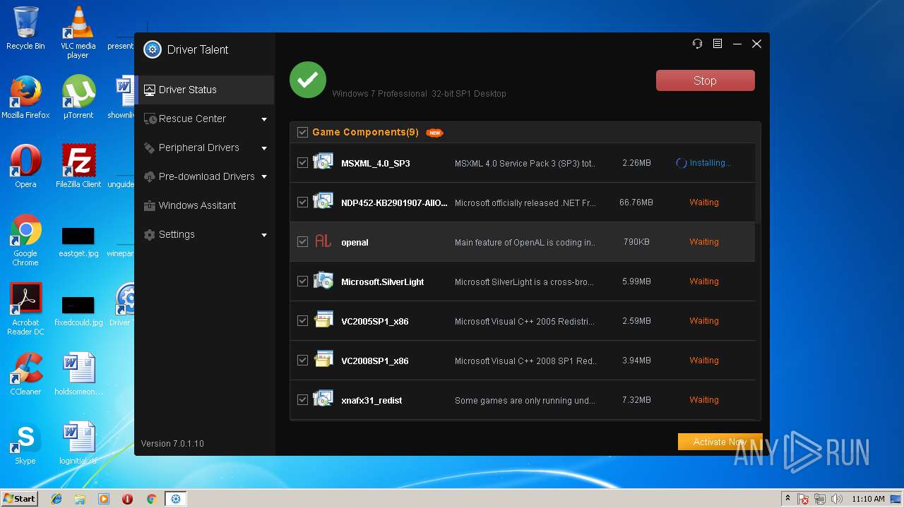Screen dimensions: 904x508
Task: Select Settings in the sidebar
Action: point(204,234)
